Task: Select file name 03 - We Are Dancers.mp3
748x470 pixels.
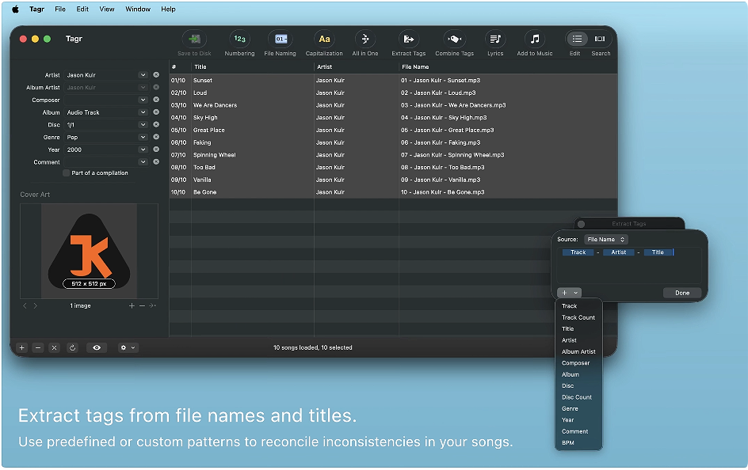Action: click(x=453, y=105)
